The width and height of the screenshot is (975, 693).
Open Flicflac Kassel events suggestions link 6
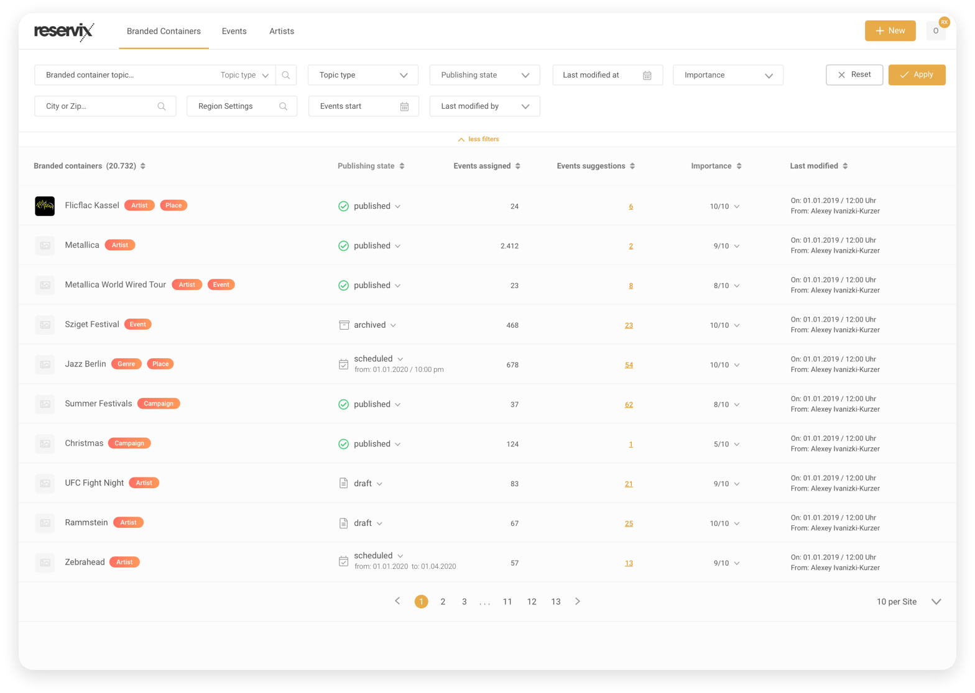pyautogui.click(x=631, y=206)
